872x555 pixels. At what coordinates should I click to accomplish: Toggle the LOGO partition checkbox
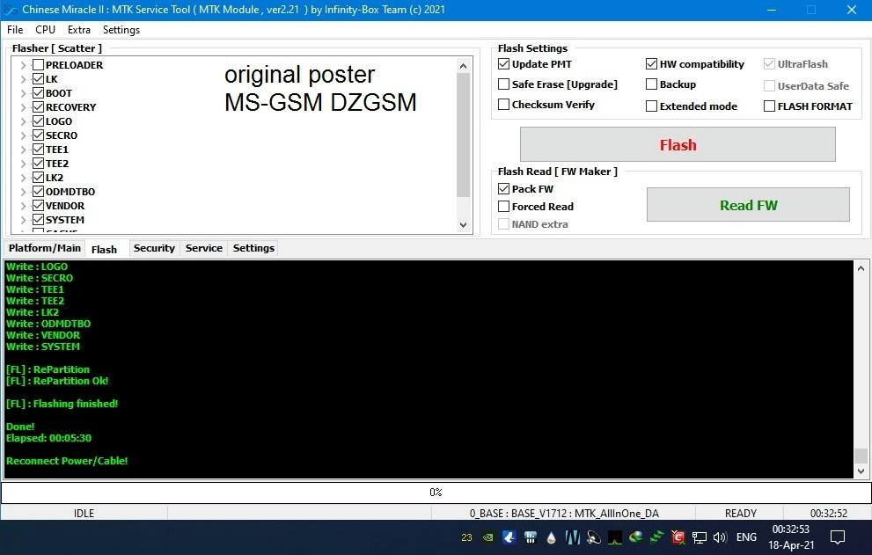pos(38,121)
